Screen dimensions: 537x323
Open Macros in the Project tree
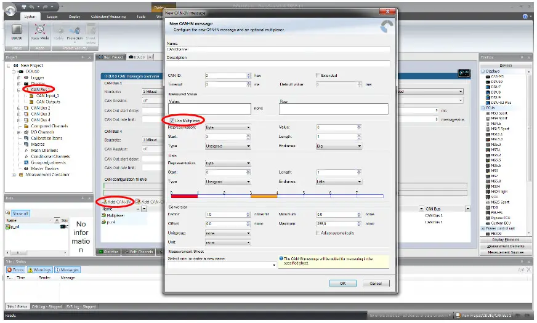coord(38,145)
